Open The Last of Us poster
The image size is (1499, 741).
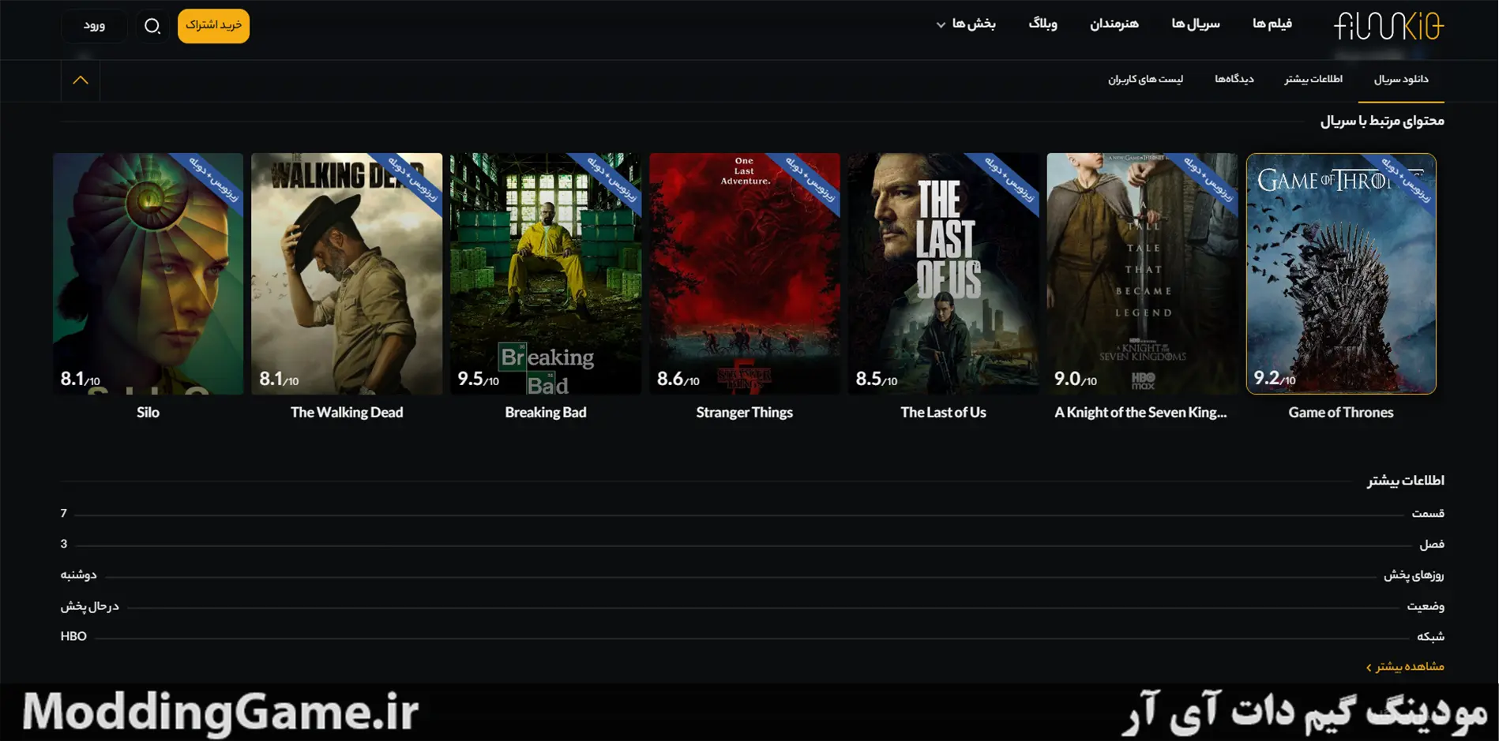(x=943, y=274)
